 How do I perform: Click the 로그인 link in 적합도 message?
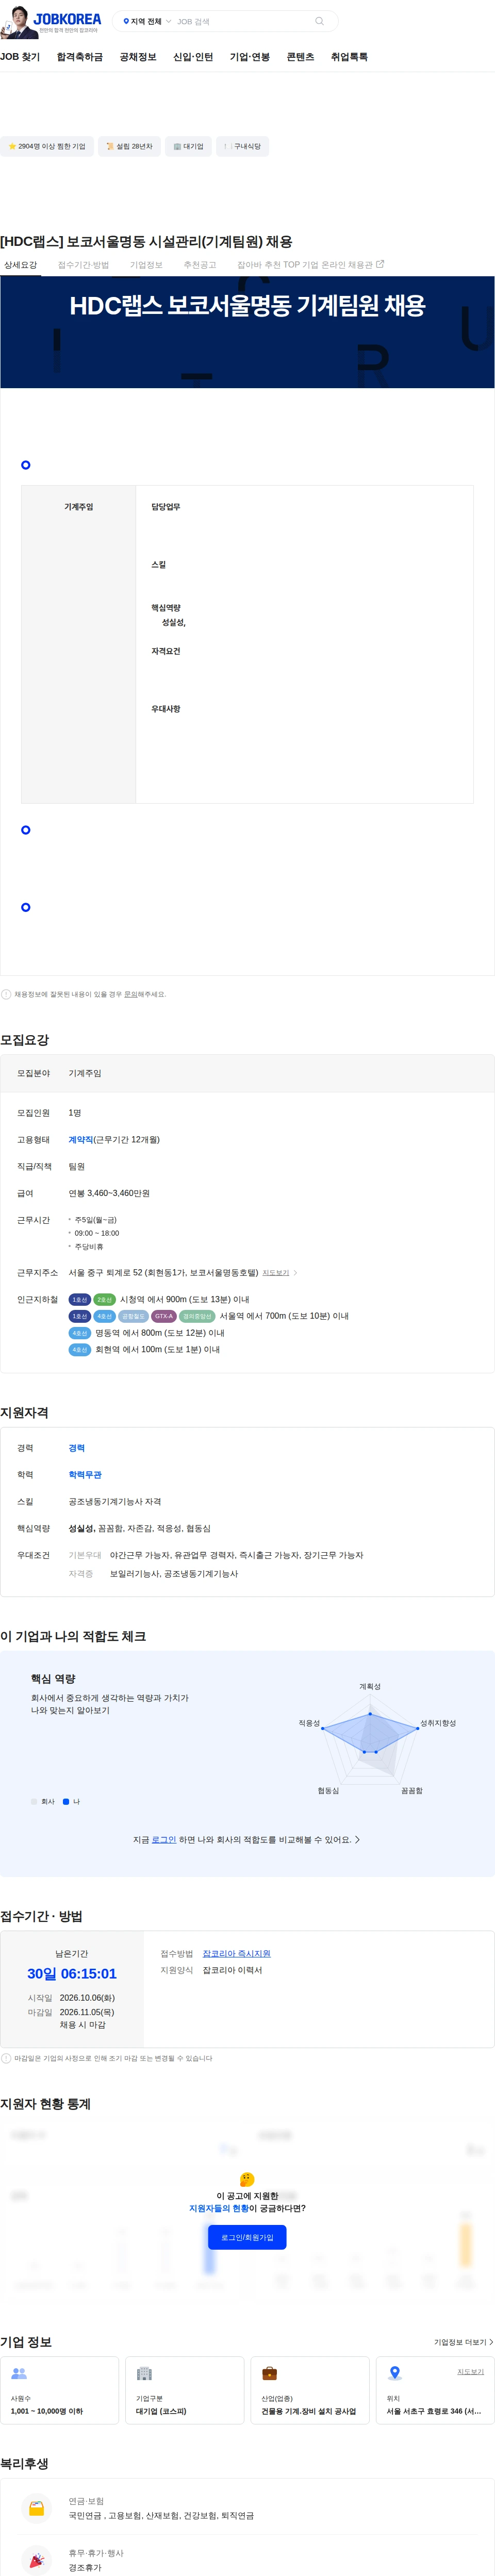tap(164, 1839)
